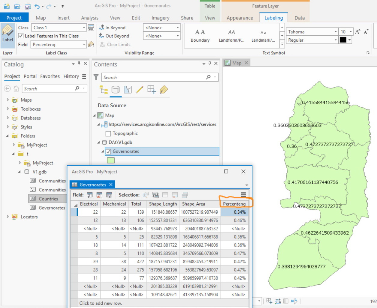377x308 pixels.
Task: Expand the Toolboxes node in Catalog
Action: pos(8,109)
